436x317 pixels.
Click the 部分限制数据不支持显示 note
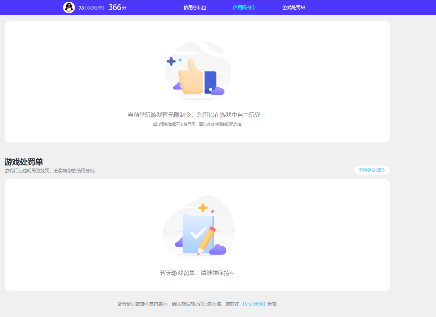click(x=197, y=125)
